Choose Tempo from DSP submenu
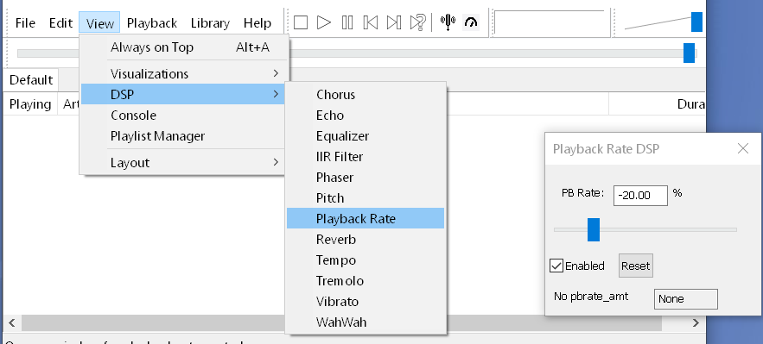This screenshot has height=344, width=763. [x=366, y=260]
